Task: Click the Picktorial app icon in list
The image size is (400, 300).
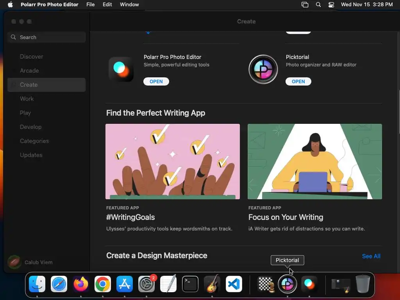Action: click(x=263, y=69)
